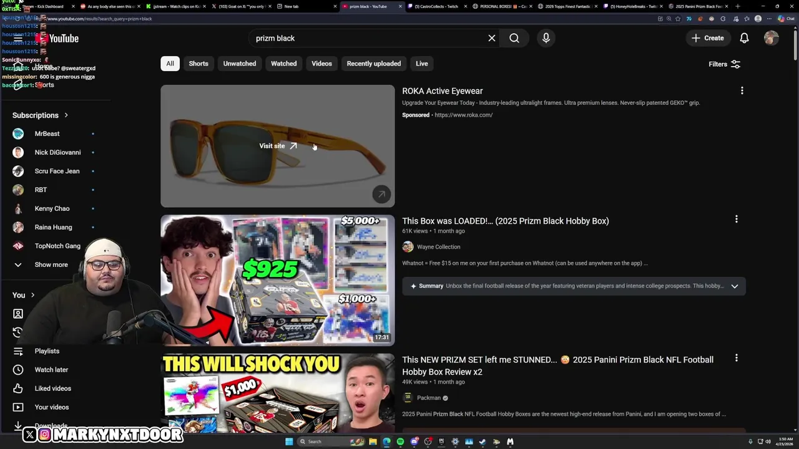Image resolution: width=799 pixels, height=449 pixels.
Task: Click the RBT subscription avatar
Action: [x=18, y=190]
